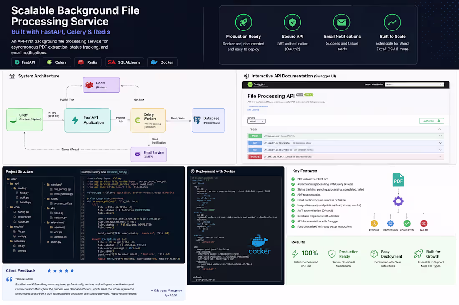
Task: Click the COMPLETED green check status icon
Action: point(406,223)
